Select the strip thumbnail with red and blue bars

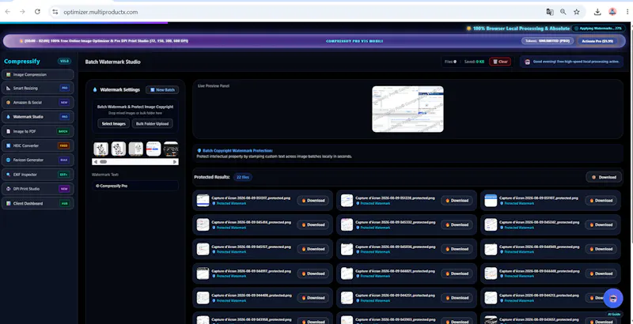click(154, 149)
